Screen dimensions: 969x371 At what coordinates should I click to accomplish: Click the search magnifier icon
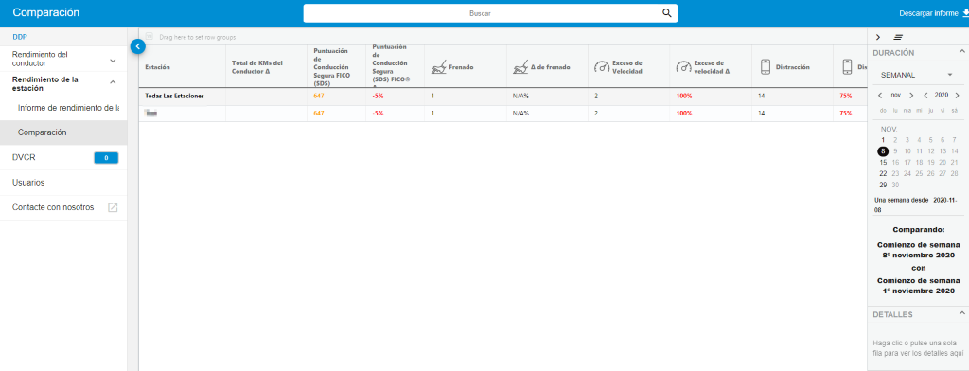666,13
